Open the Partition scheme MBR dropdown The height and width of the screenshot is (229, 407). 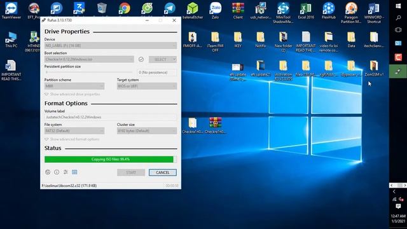(x=74, y=86)
